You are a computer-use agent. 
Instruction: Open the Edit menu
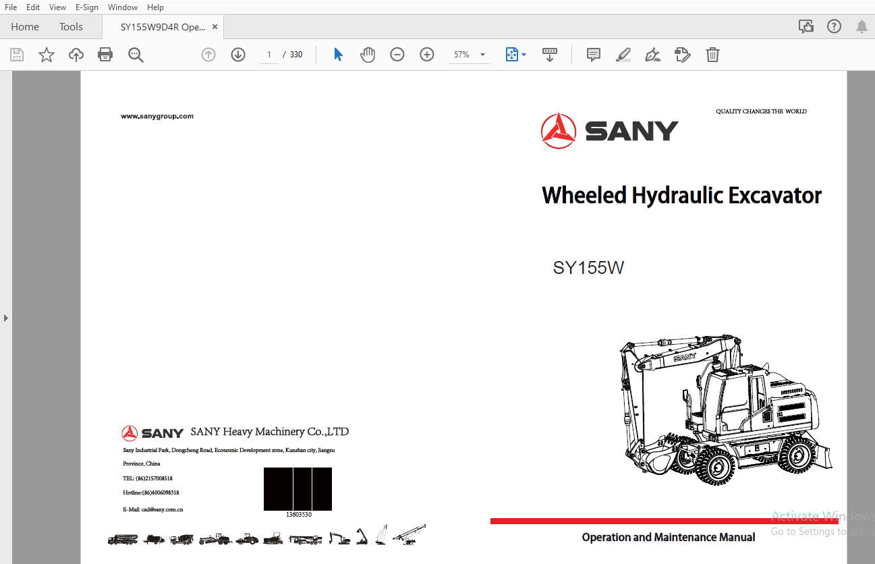click(x=33, y=7)
